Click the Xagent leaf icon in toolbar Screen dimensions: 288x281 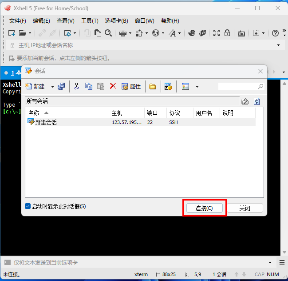pos(202,33)
